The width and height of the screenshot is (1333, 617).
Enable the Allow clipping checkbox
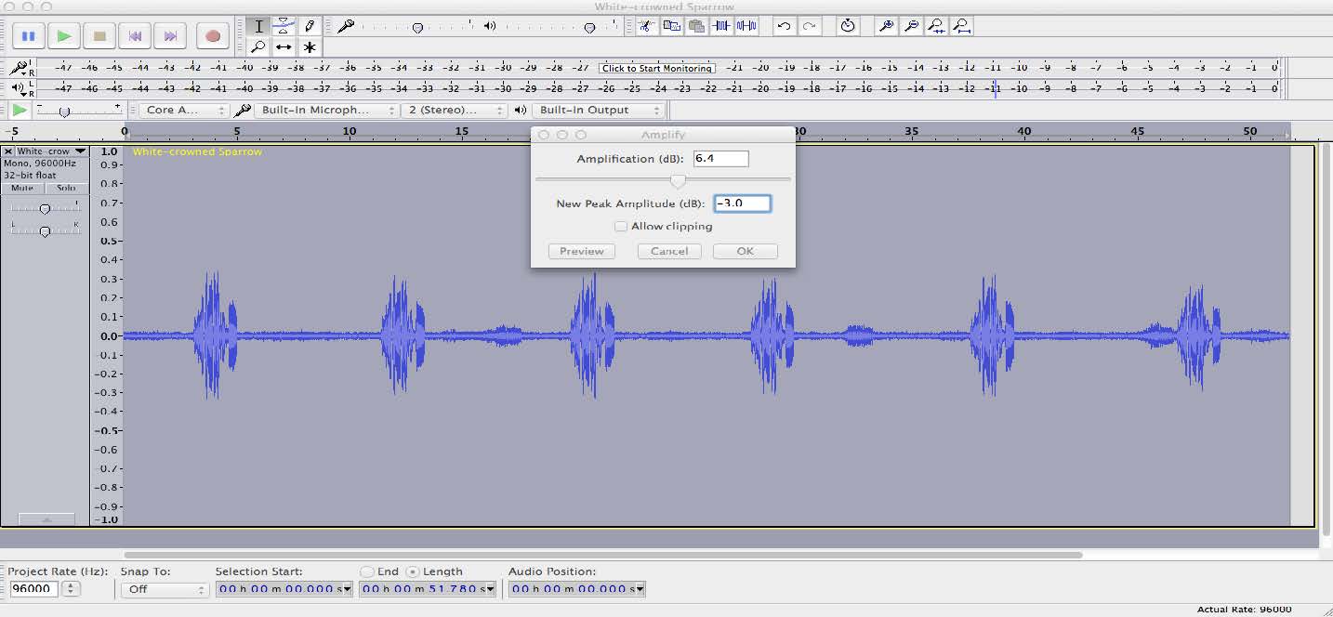coord(621,226)
